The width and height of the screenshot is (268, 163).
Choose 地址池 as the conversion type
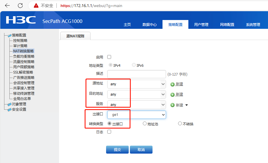145,124
